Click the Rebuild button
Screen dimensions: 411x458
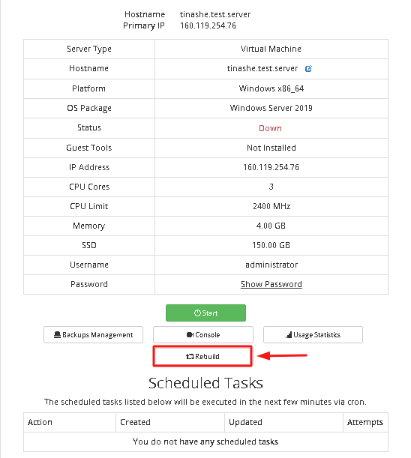[202, 356]
